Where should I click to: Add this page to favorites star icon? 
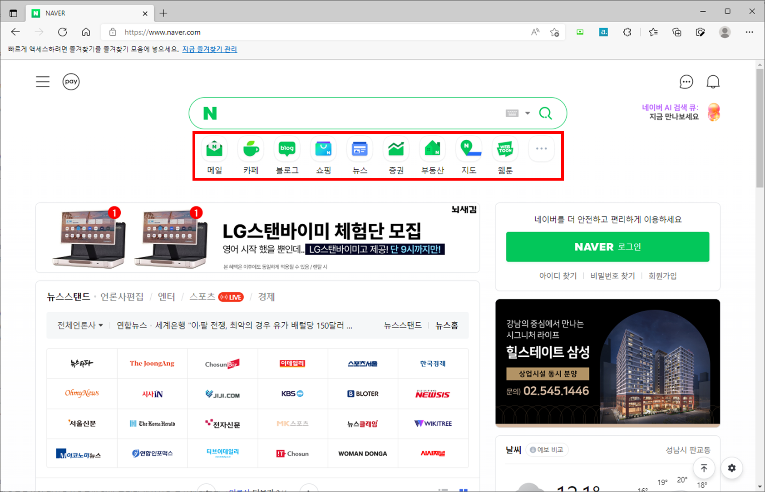[x=554, y=32]
